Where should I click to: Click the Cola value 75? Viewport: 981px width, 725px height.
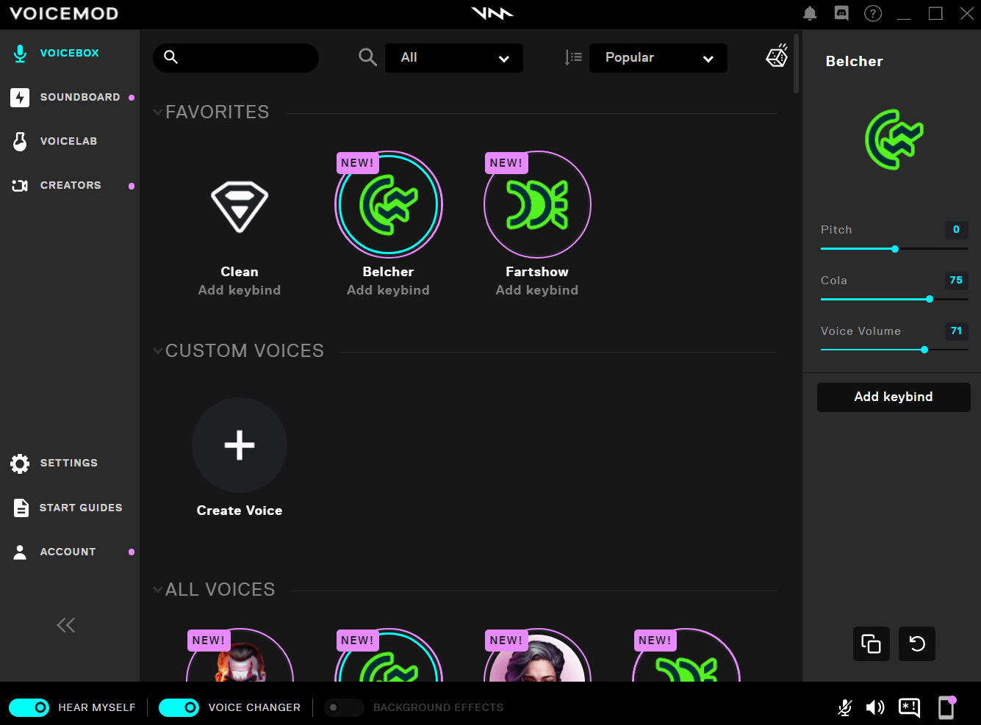click(956, 281)
